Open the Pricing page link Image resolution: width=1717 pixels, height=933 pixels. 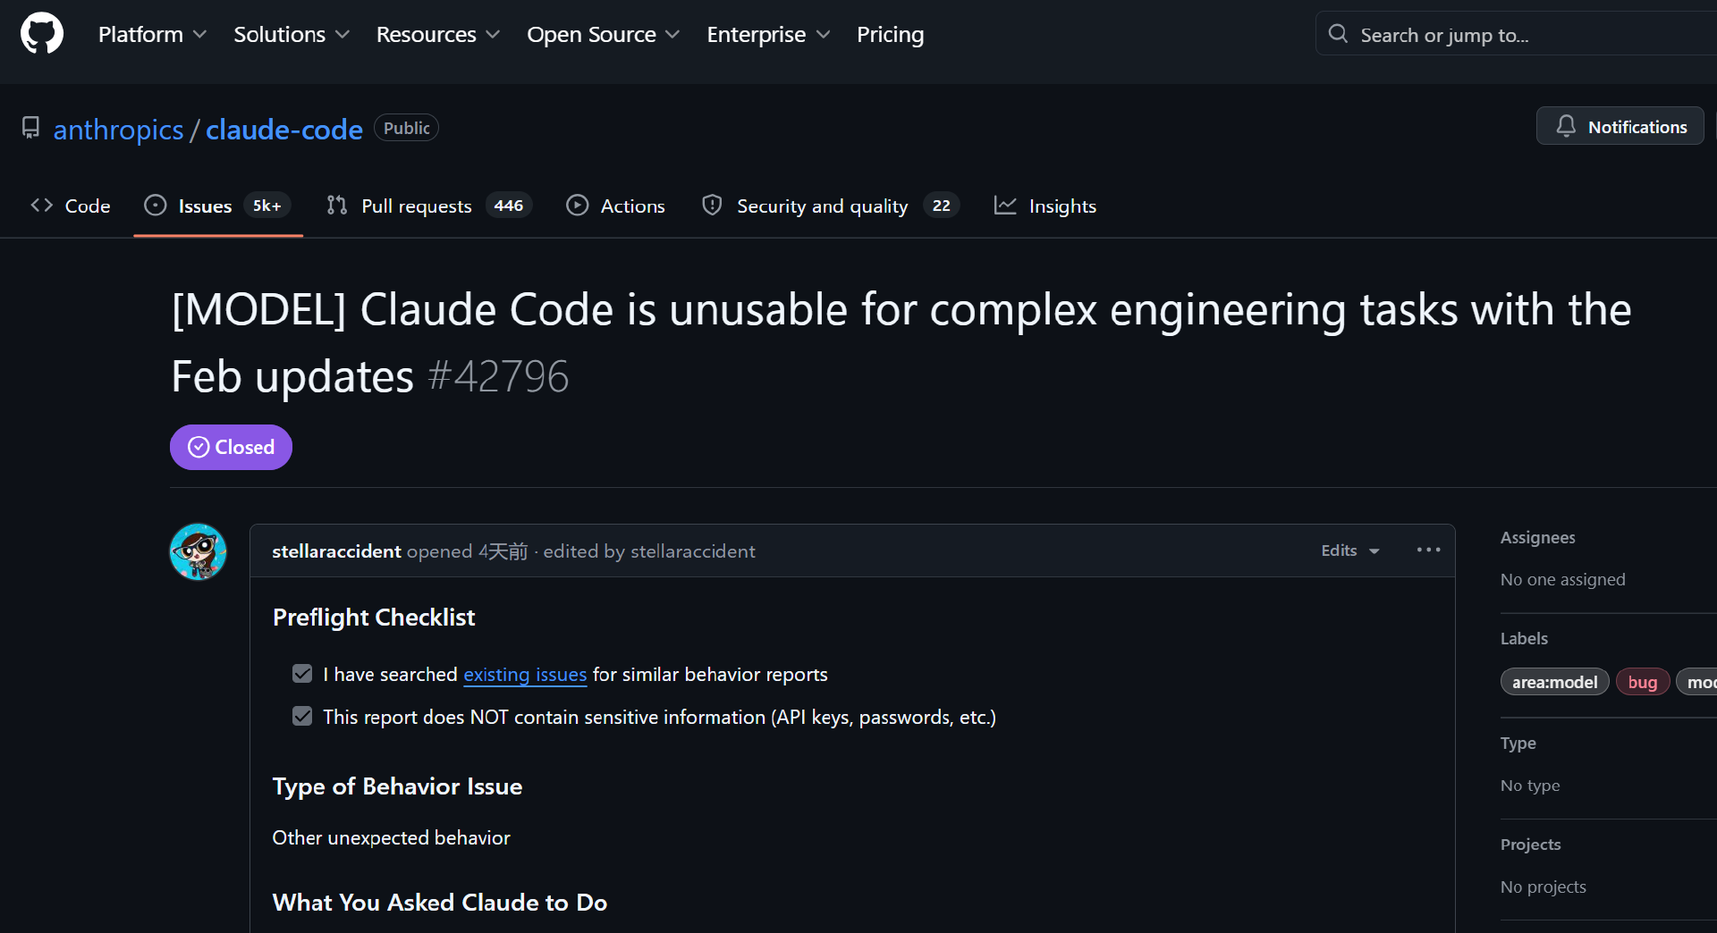tap(890, 34)
